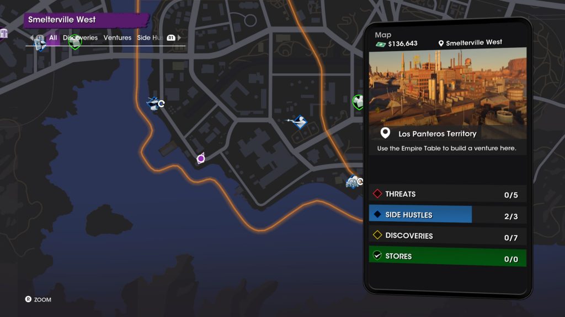Toggle the yellow Discoveries diamond marker
This screenshot has height=317, width=565.
[377, 235]
